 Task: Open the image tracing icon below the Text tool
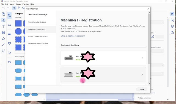click(3, 32)
